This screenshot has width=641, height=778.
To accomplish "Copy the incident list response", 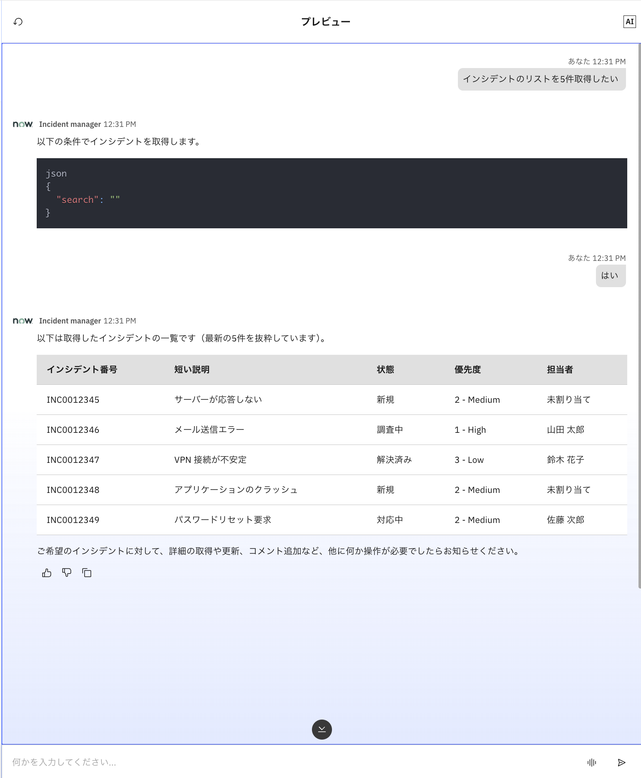I will pos(87,573).
